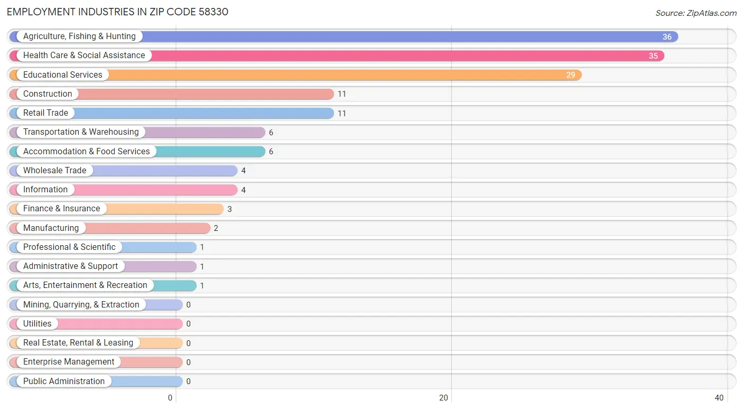The width and height of the screenshot is (743, 410).
Task: Click the value 4 beside the Wholesale Trade bar
Action: (244, 171)
